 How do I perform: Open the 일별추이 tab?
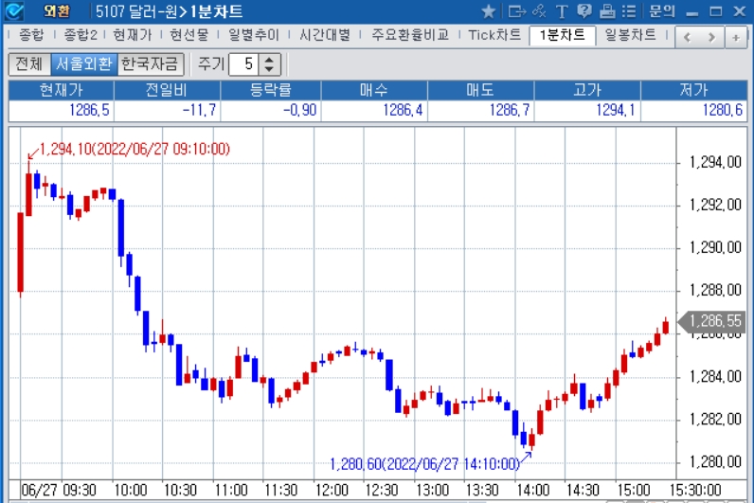pos(253,35)
